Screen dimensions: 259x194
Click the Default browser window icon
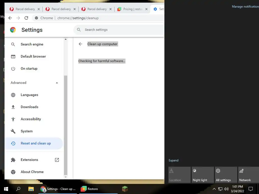(13, 56)
